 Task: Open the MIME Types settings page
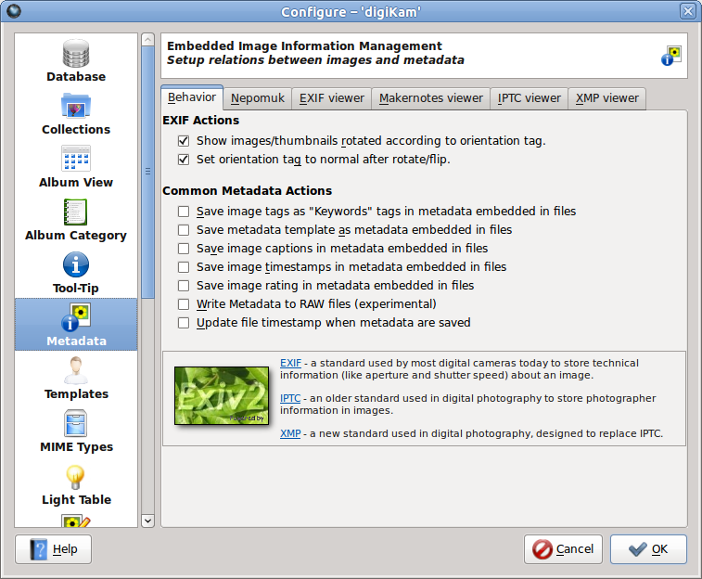pos(76,431)
